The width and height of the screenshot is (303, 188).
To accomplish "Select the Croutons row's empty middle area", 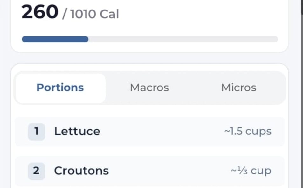I will click(170, 171).
